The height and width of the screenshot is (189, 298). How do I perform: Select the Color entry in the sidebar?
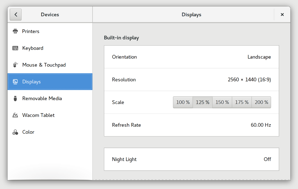click(29, 132)
